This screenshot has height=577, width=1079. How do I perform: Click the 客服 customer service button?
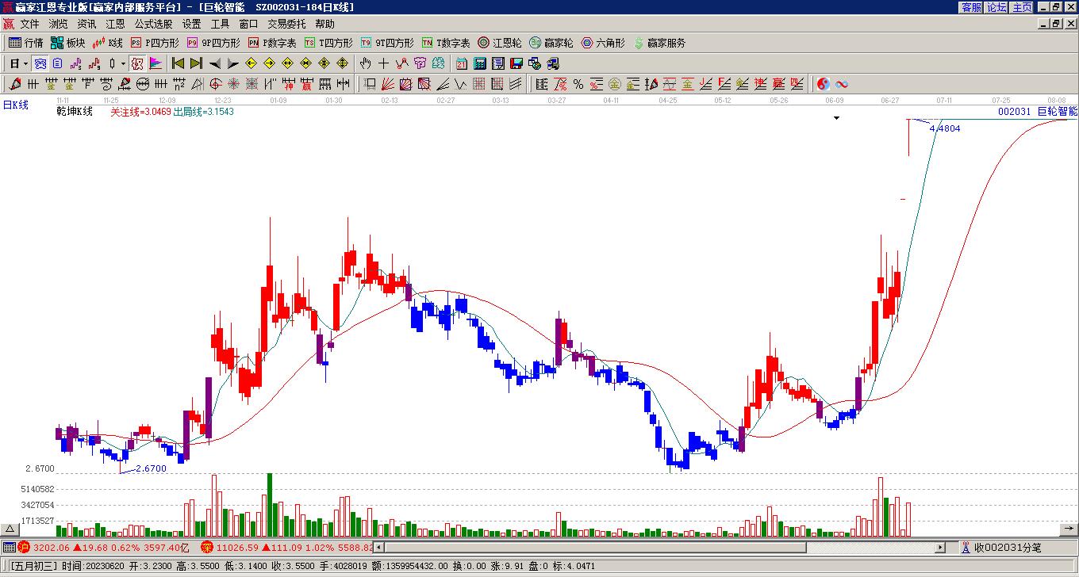point(971,6)
